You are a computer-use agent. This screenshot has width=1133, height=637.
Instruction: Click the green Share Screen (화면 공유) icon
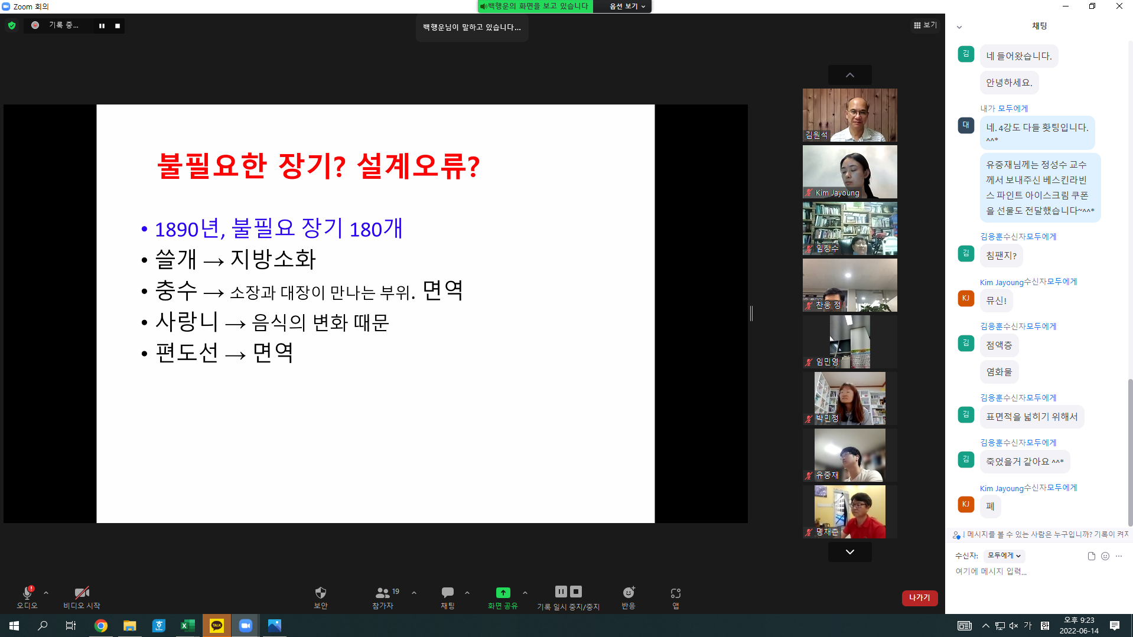[503, 593]
